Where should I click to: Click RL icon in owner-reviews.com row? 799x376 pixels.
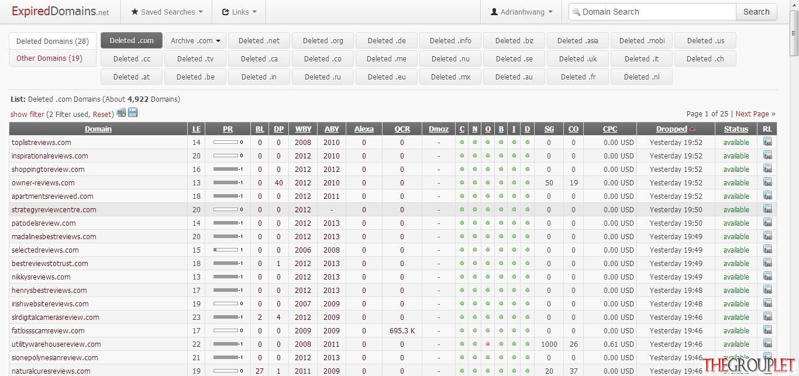(767, 182)
